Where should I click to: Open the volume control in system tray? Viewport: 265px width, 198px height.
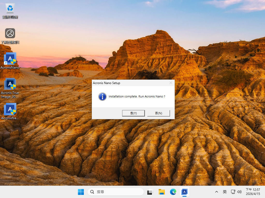click(239, 192)
